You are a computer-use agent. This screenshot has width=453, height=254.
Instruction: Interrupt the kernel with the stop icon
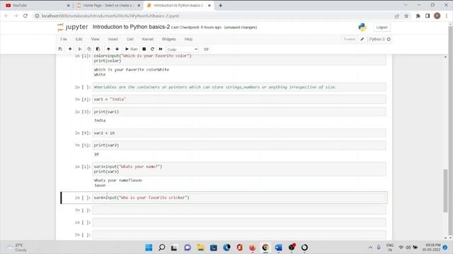pyautogui.click(x=144, y=49)
